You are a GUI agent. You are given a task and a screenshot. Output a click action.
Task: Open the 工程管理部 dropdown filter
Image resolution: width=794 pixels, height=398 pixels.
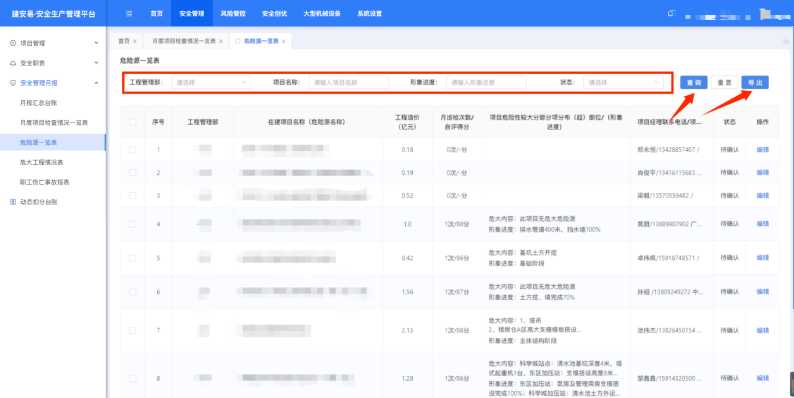pyautogui.click(x=211, y=83)
